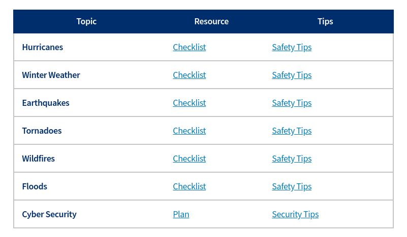The height and width of the screenshot is (237, 407).
Task: Select the Wildfires topic cell
Action: pos(39,159)
